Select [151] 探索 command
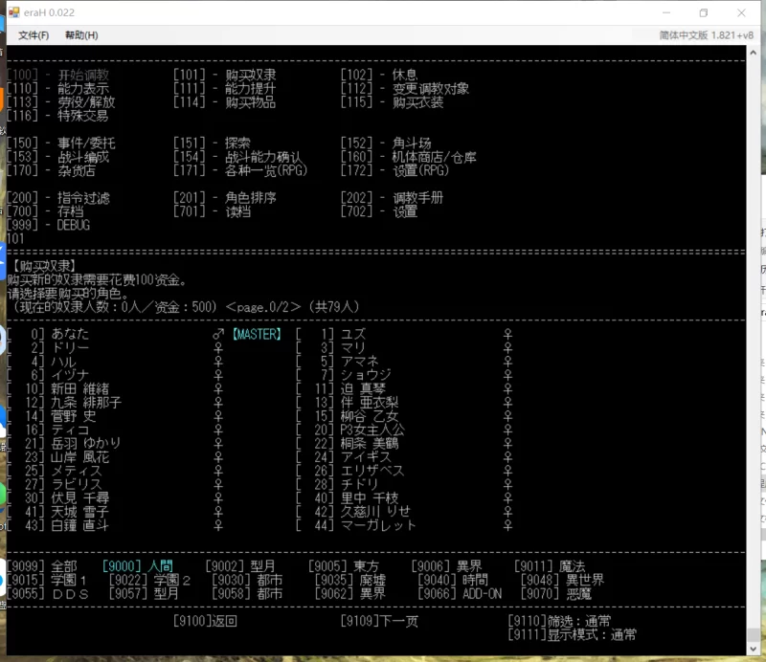The width and height of the screenshot is (766, 662). [x=212, y=143]
